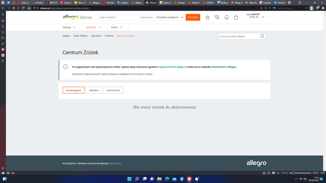This screenshot has width=326, height=183.
Task: Adjust the page zoom slider in status bar
Action: pyautogui.click(x=294, y=173)
